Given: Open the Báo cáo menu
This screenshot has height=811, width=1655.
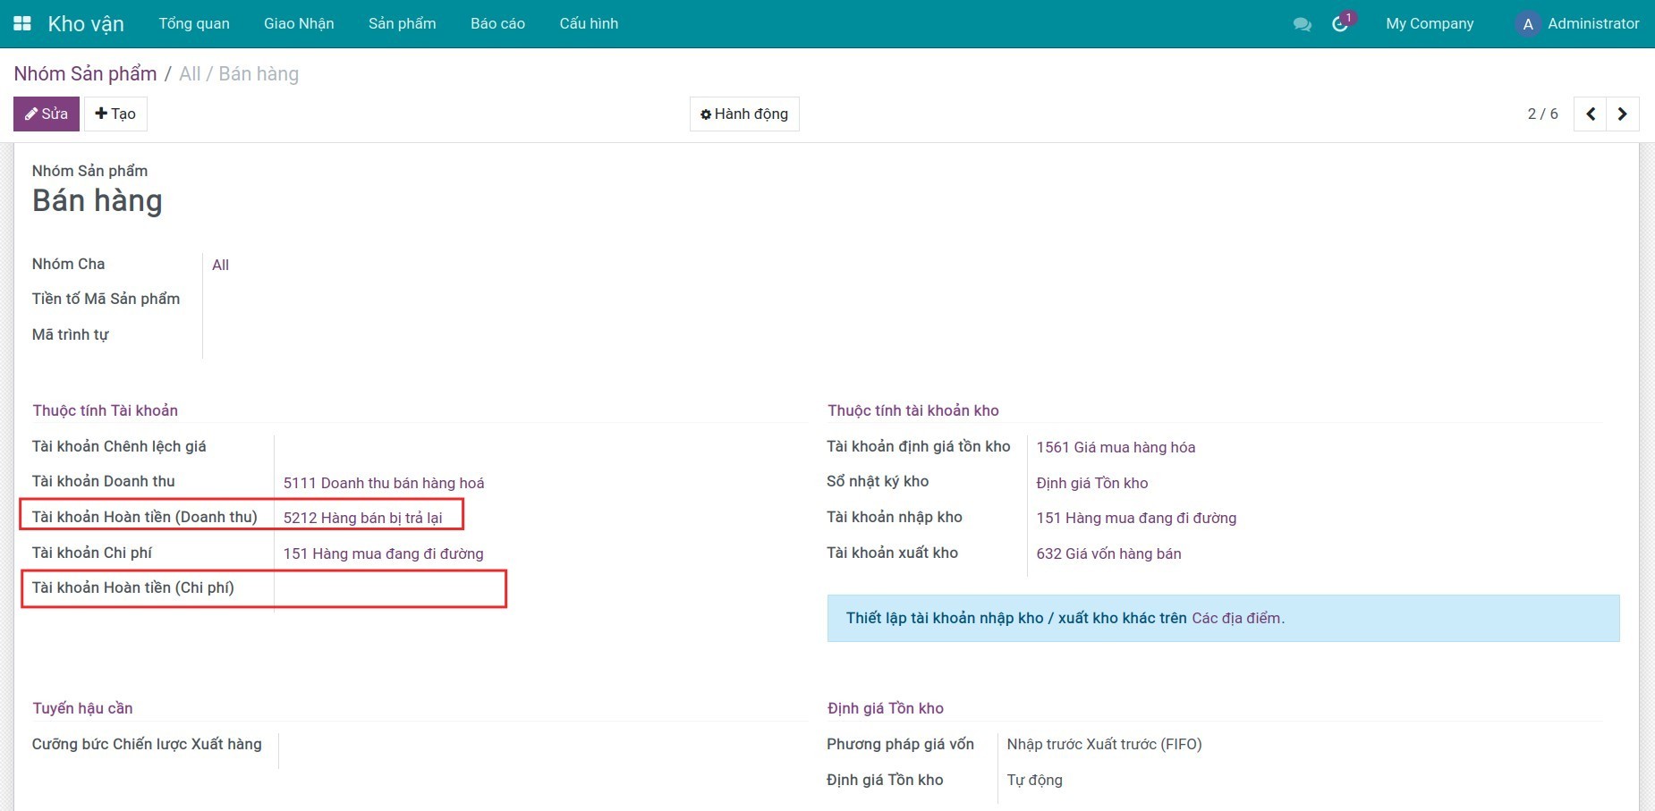Looking at the screenshot, I should 497,24.
